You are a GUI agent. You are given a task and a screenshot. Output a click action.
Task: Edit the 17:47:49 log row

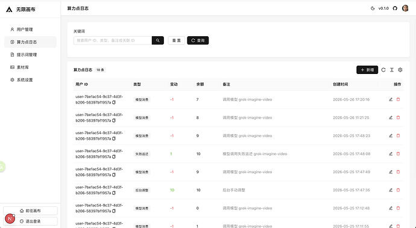391,172
